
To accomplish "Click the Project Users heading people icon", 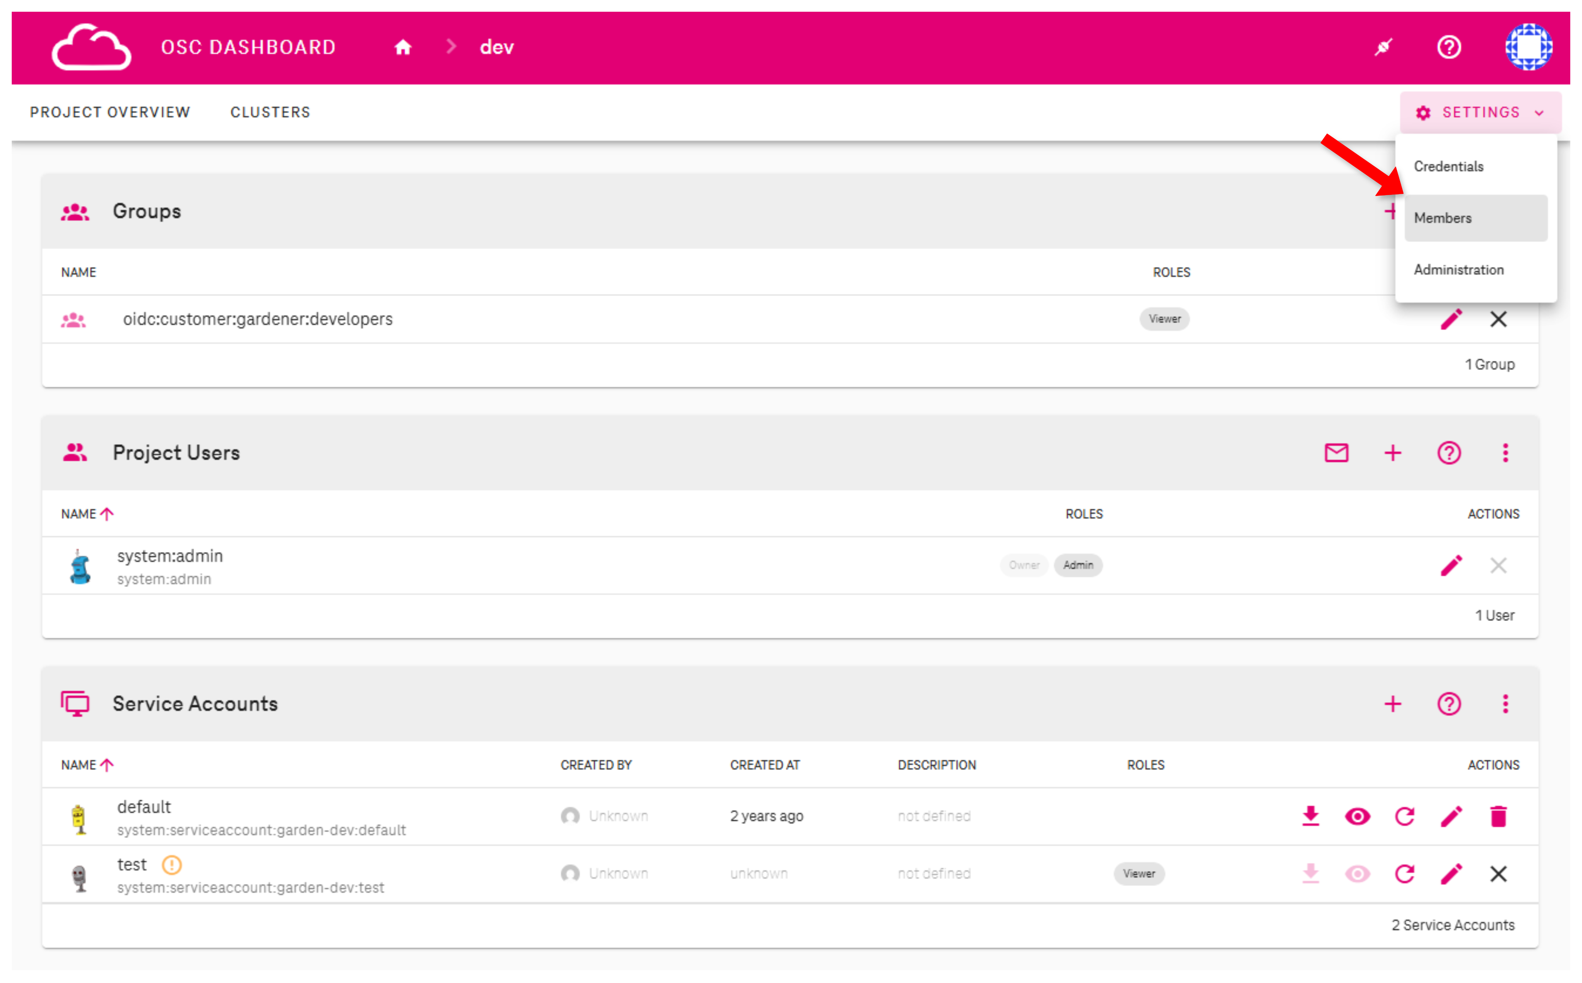I will coord(75,452).
